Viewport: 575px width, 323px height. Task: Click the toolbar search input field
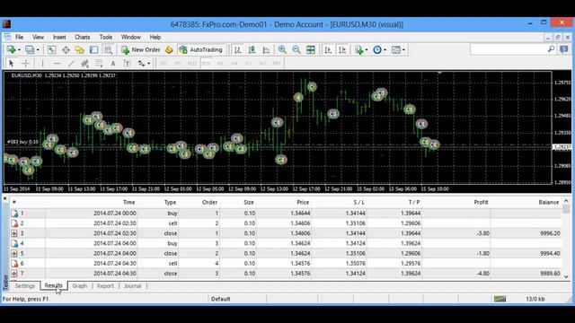[509, 49]
